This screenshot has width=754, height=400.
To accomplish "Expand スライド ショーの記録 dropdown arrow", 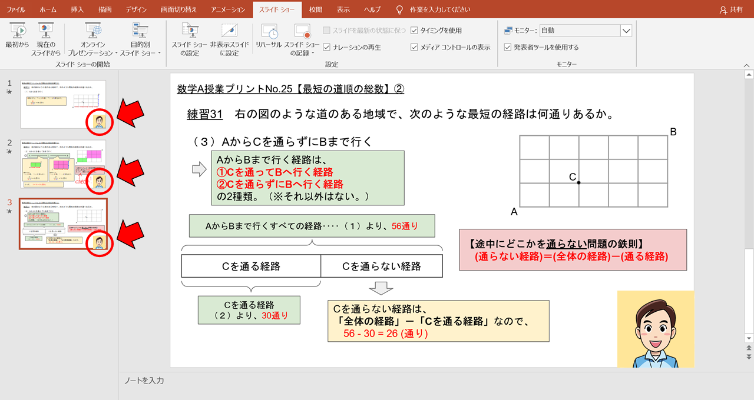I will pos(312,54).
